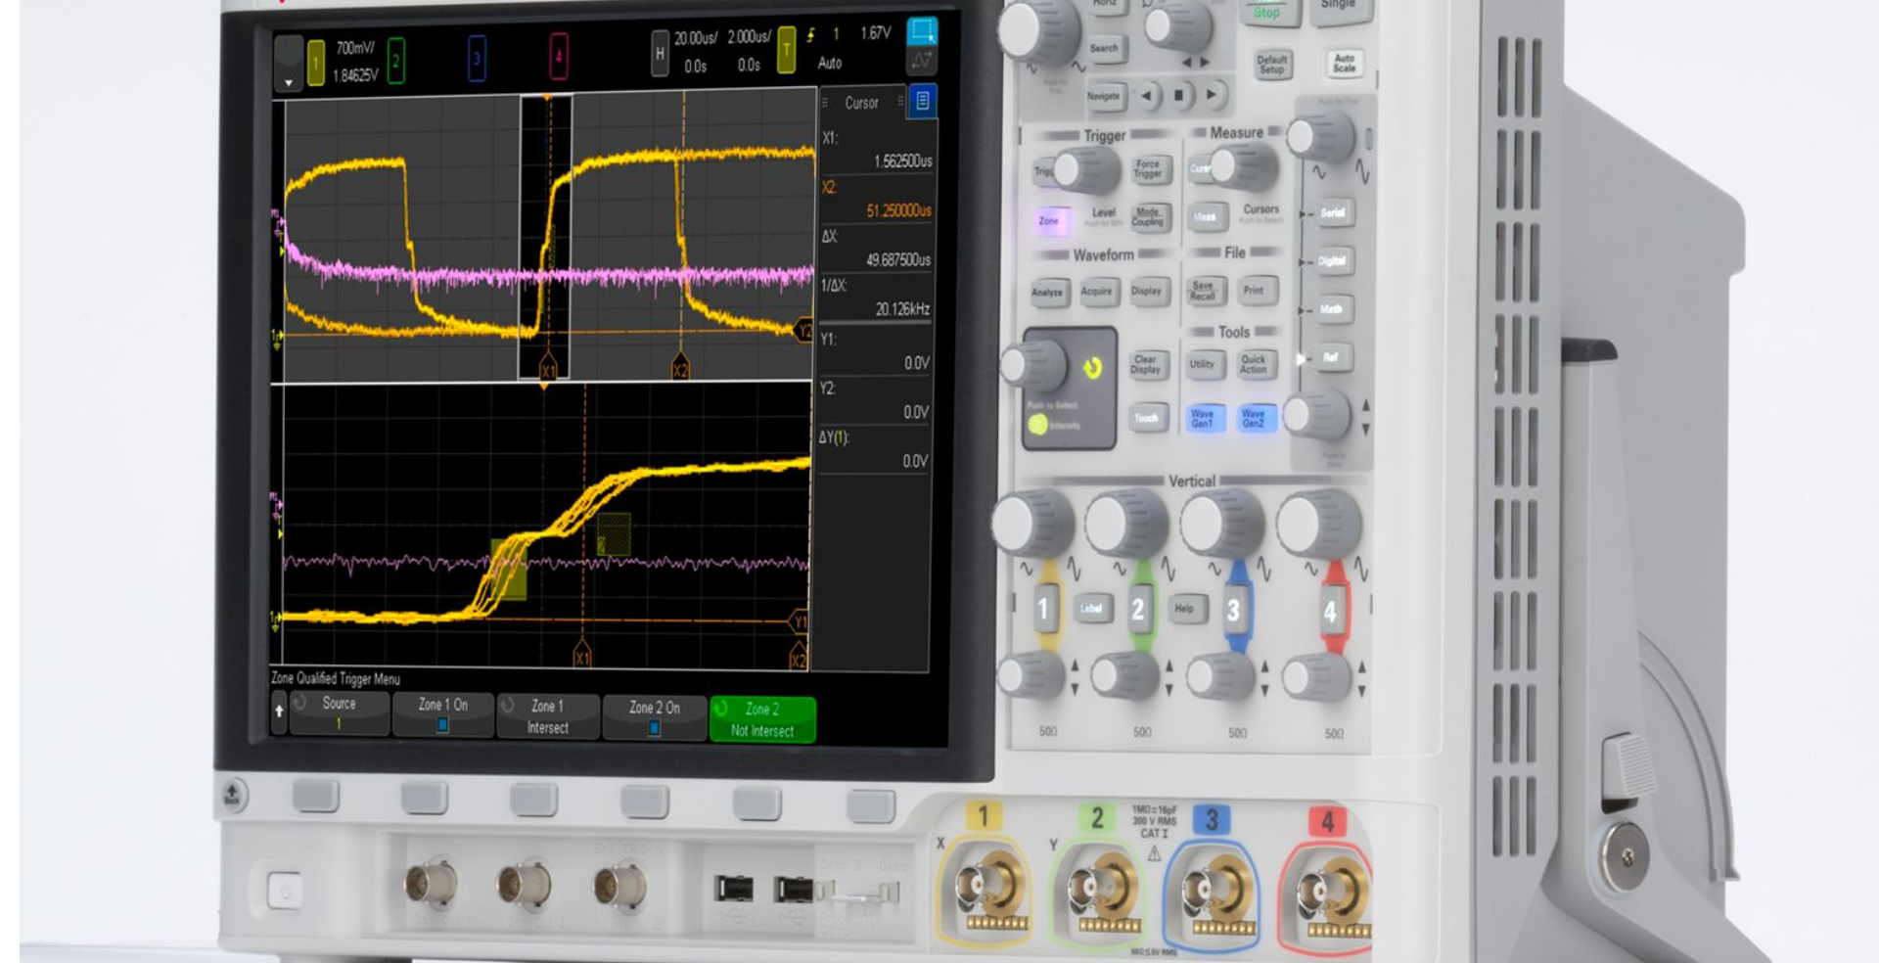Click the X1 cursor marker in upper waveform
The image size is (1879, 963).
click(548, 370)
